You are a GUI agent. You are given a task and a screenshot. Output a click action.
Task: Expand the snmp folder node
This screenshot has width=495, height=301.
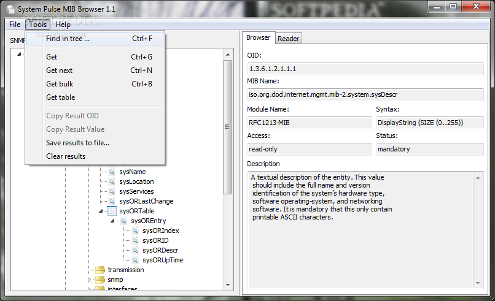pos(89,280)
